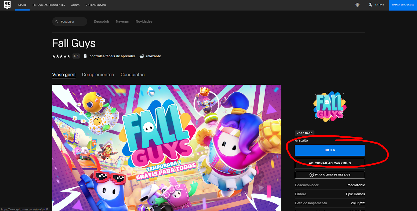Go to Unreal Engine
Viewport: 417px width, 211px height.
pyautogui.click(x=96, y=5)
